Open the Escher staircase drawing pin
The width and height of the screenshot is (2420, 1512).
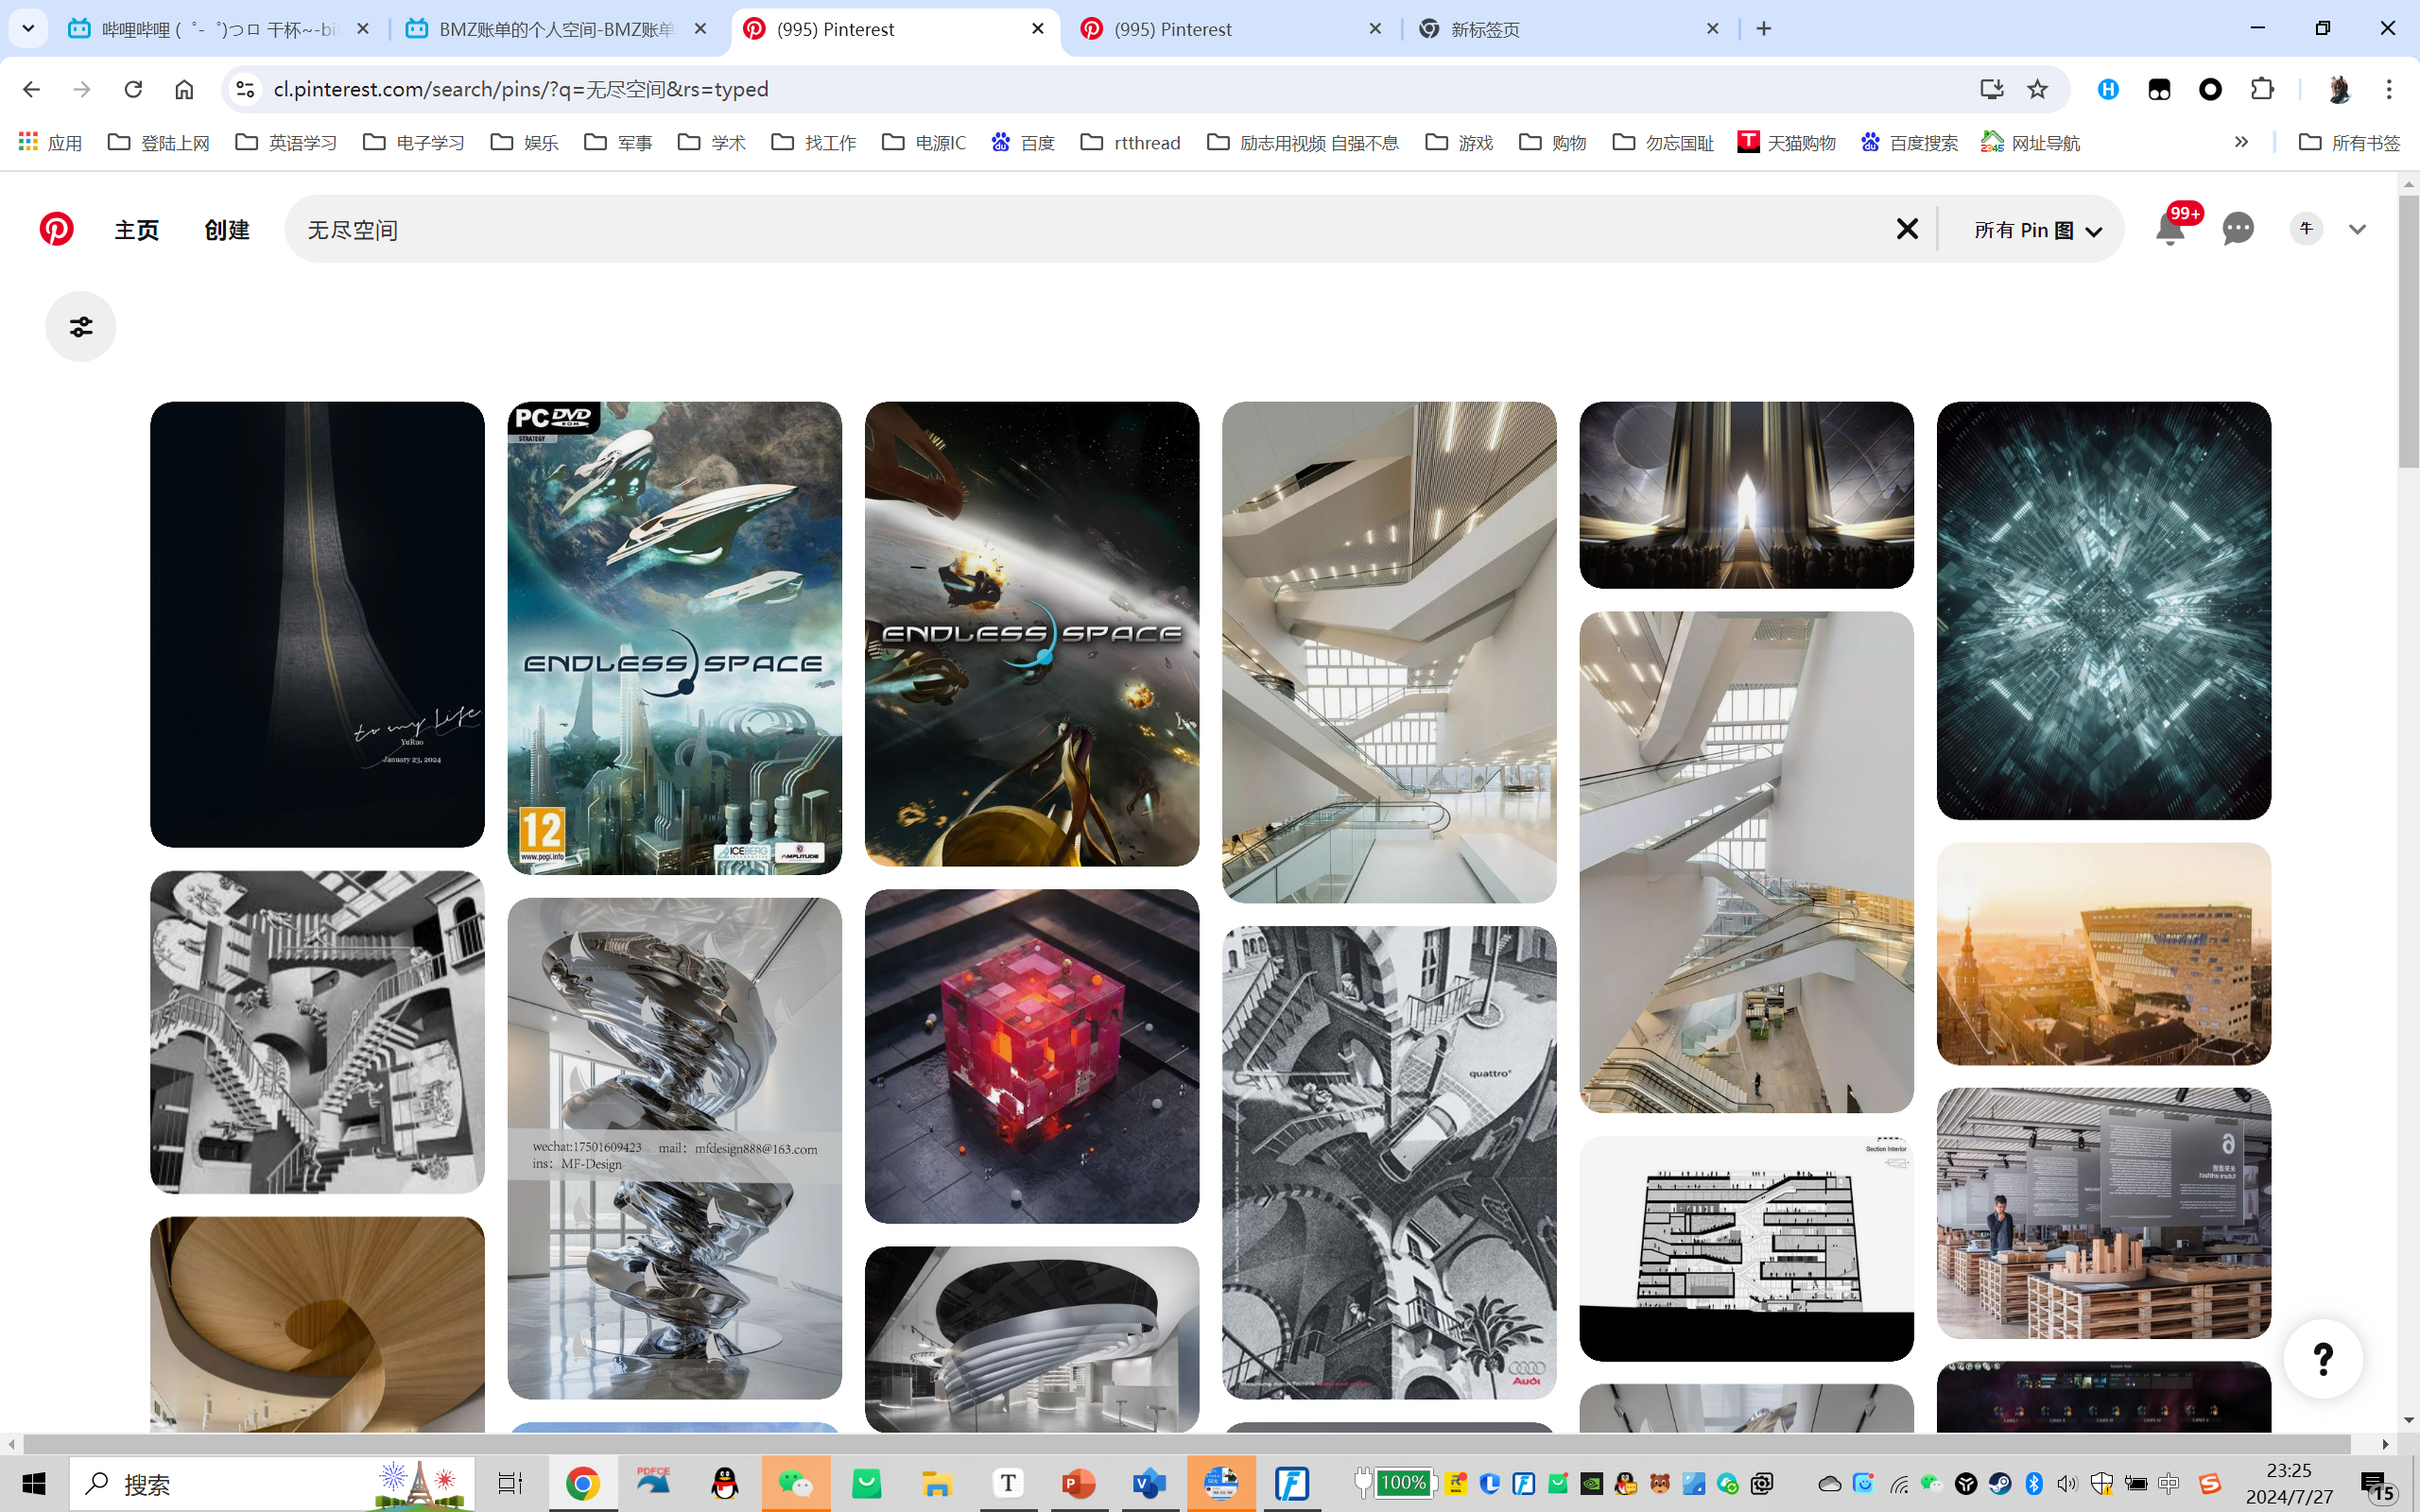(317, 1031)
